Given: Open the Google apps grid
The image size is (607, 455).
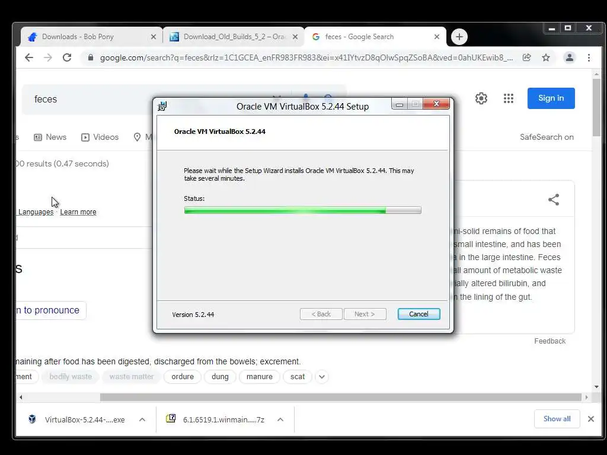Looking at the screenshot, I should click(508, 98).
